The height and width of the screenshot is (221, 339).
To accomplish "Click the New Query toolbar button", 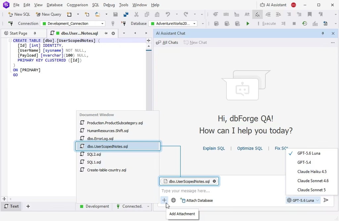I will (x=48, y=14).
